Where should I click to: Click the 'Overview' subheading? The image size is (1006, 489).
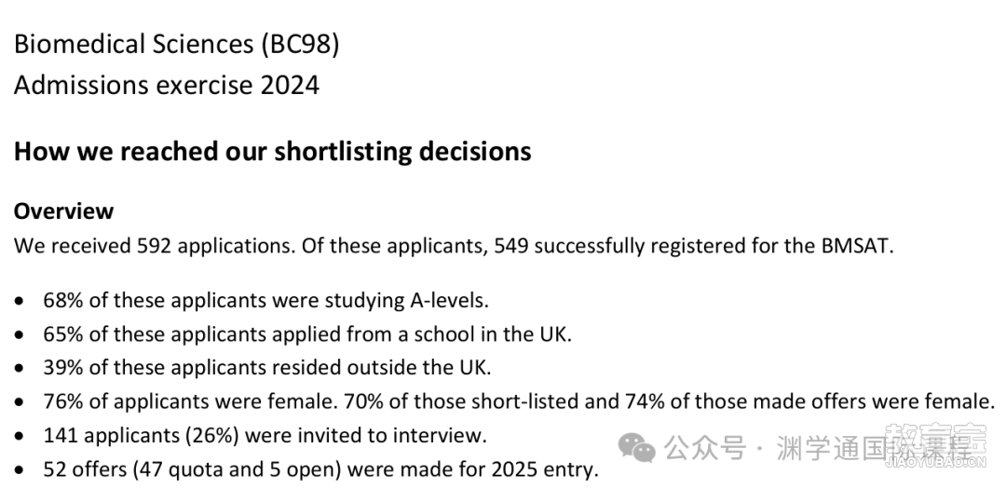[x=63, y=211]
